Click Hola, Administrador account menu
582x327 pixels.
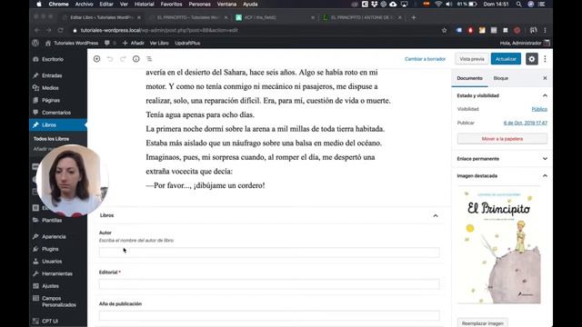tap(525, 43)
